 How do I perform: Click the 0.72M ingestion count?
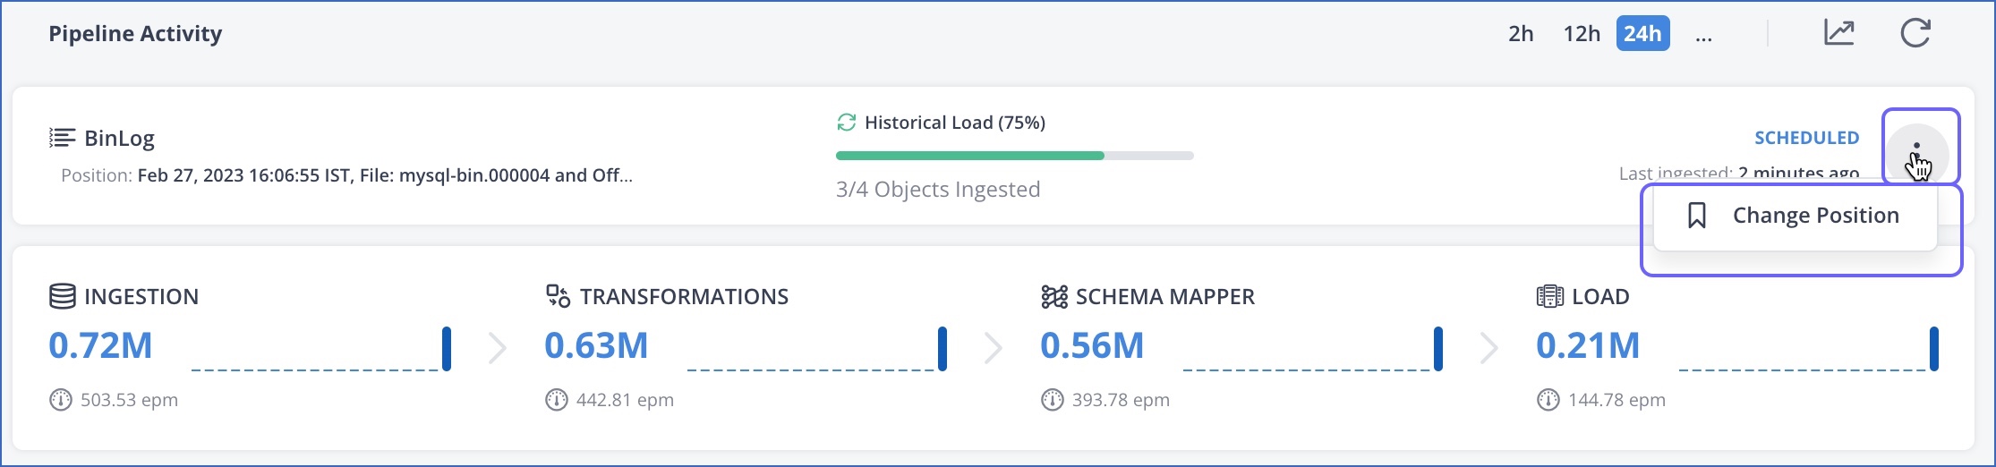(x=100, y=345)
